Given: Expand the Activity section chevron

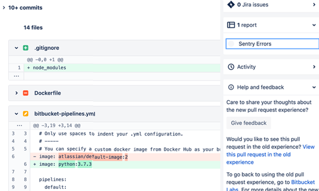Looking at the screenshot, I should [314, 67].
